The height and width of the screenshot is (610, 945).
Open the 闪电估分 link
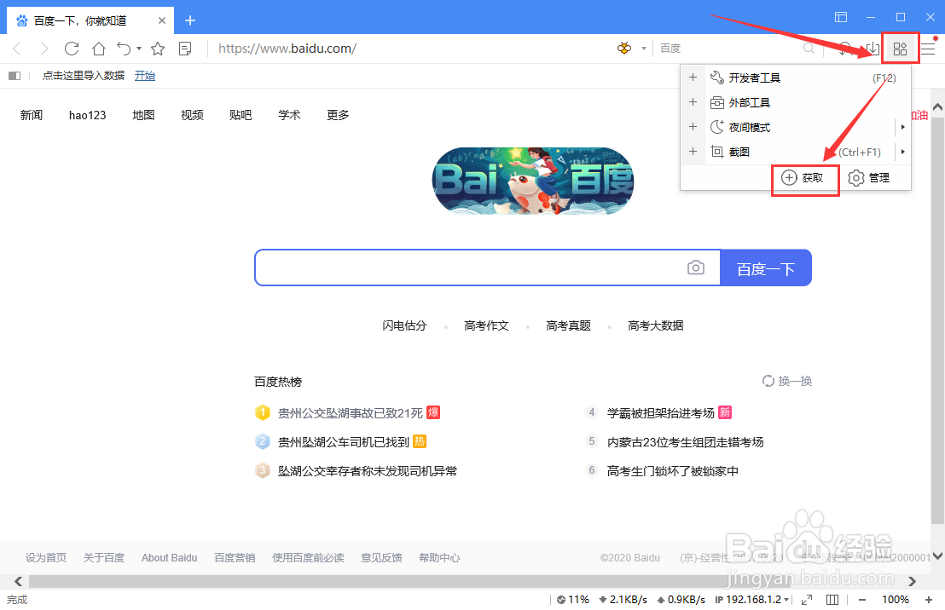point(404,325)
